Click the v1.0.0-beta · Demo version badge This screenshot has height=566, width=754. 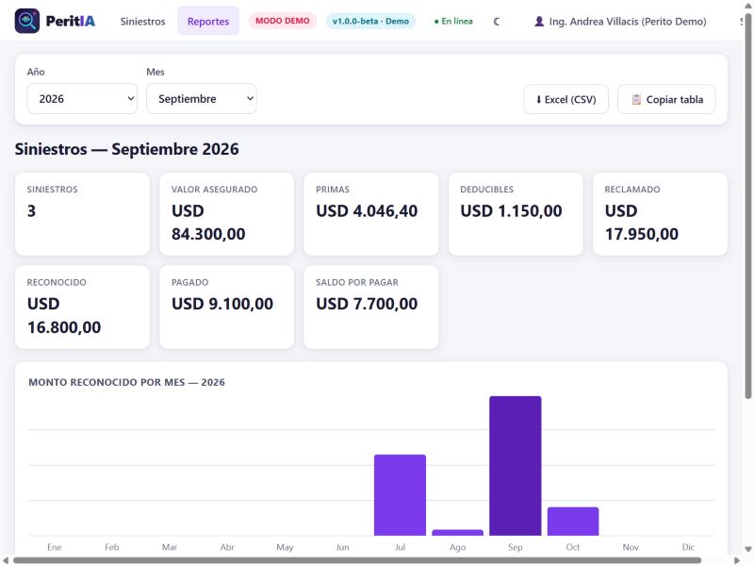coord(370,21)
